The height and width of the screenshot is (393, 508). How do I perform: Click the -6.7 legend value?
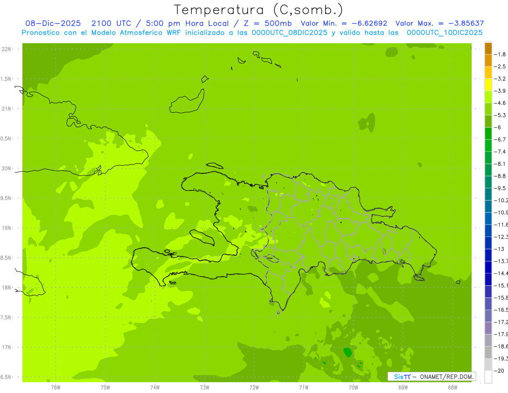coord(500,139)
